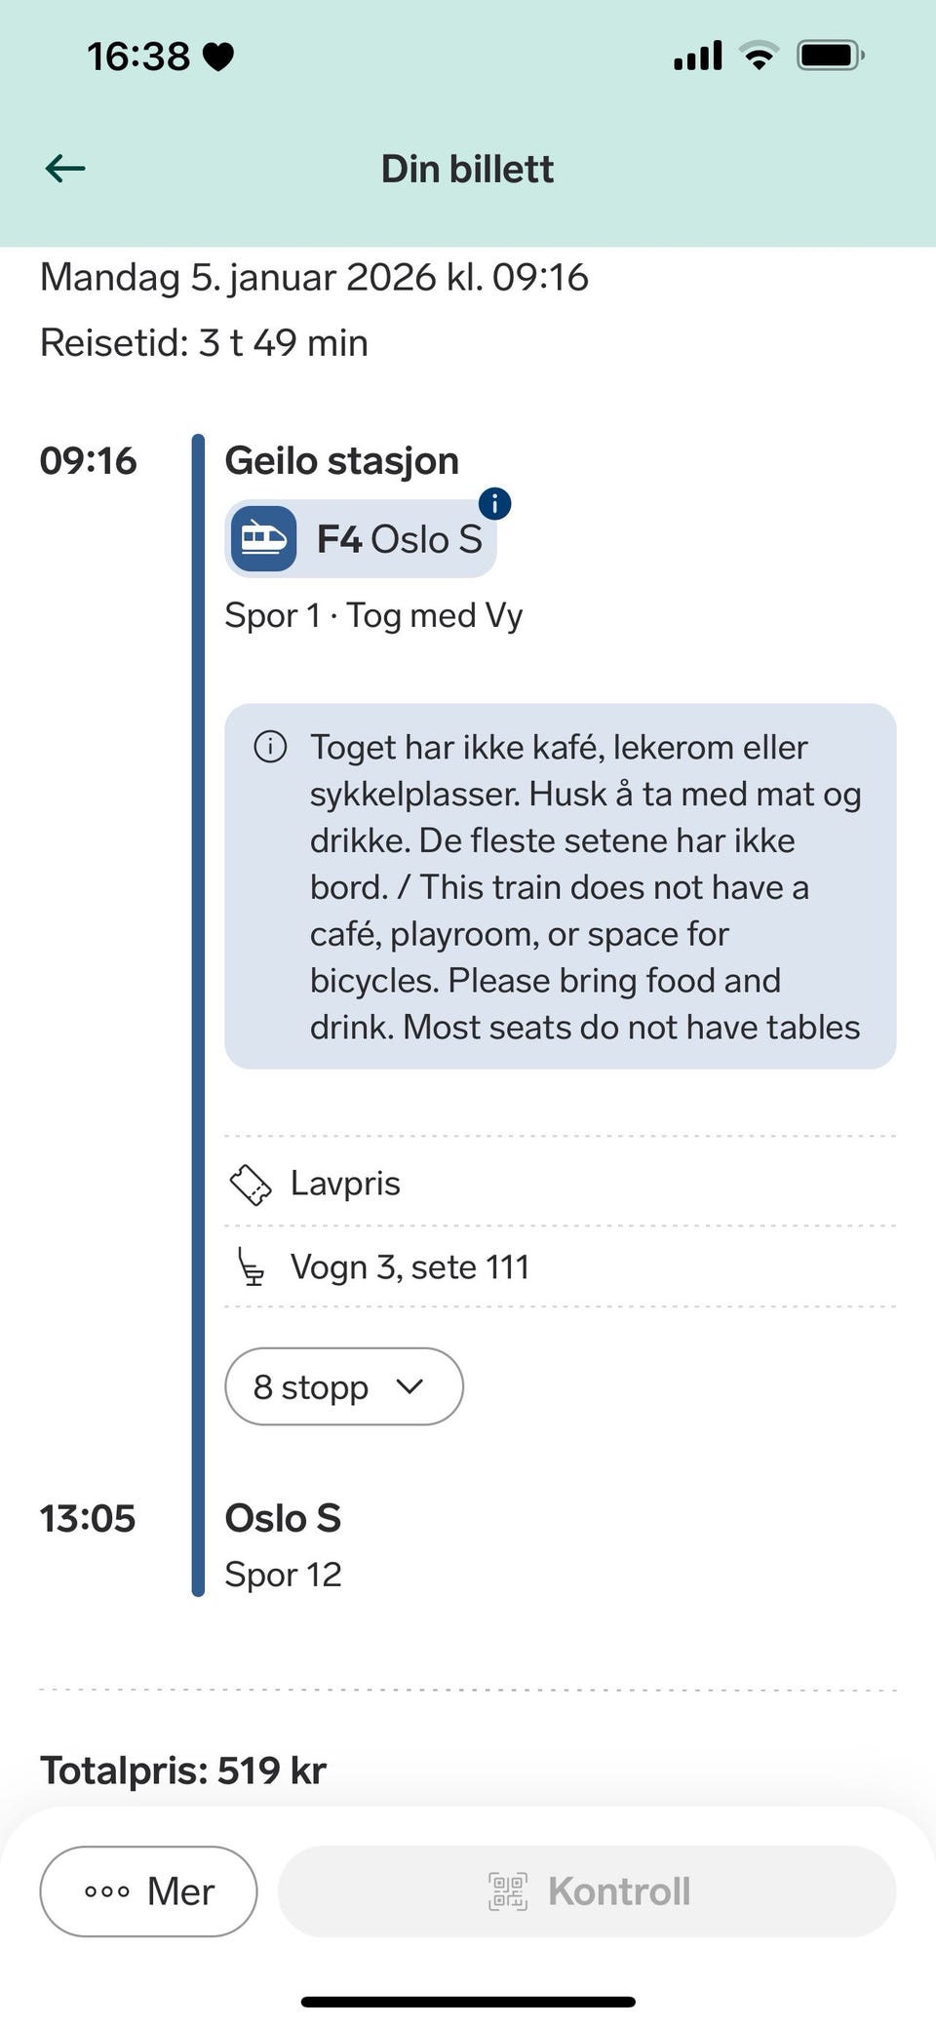This screenshot has width=936, height=2025.
Task: Tap the info circle in notice box
Action: pyautogui.click(x=270, y=747)
